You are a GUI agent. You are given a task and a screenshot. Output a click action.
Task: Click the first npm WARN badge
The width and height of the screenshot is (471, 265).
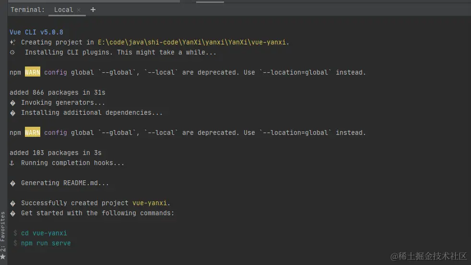tap(33, 72)
